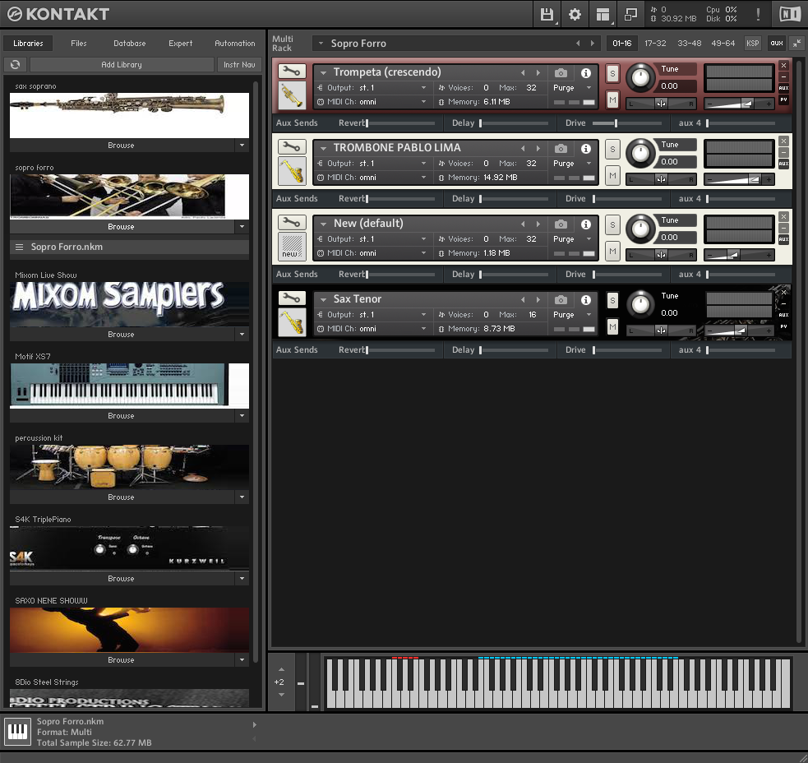This screenshot has height=763, width=808.
Task: Show info for Trompeta instrument
Action: [x=586, y=73]
